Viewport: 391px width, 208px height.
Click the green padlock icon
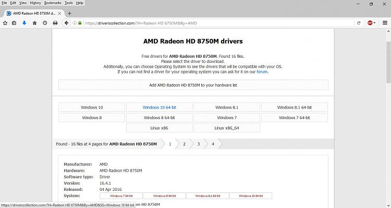click(x=80, y=23)
